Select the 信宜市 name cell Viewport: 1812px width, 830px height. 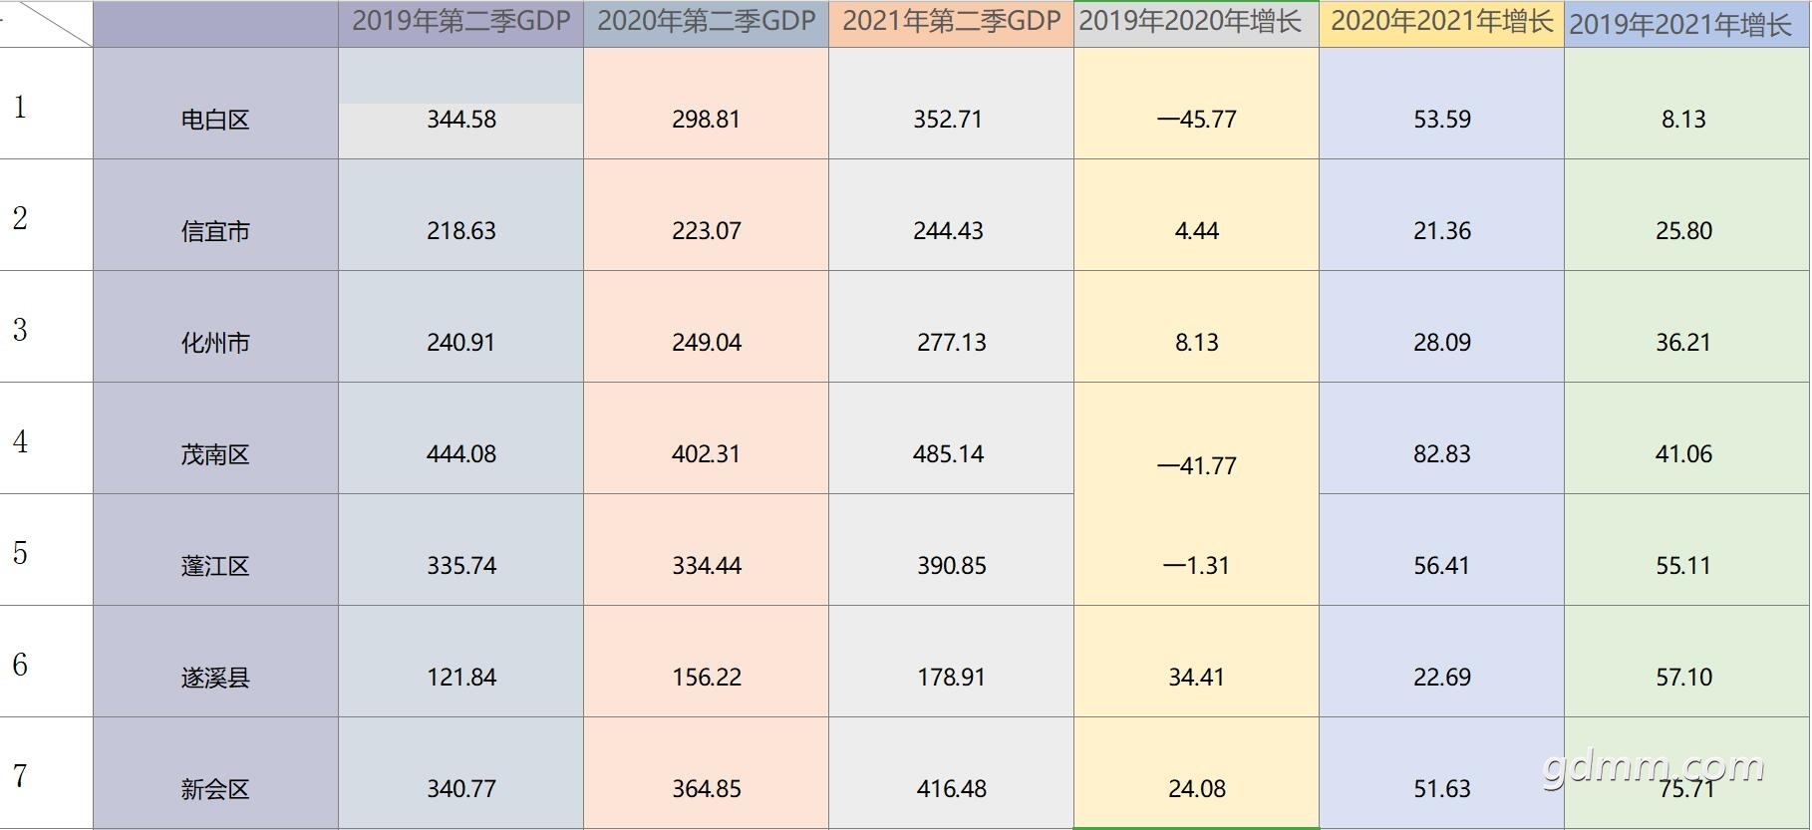(x=215, y=231)
